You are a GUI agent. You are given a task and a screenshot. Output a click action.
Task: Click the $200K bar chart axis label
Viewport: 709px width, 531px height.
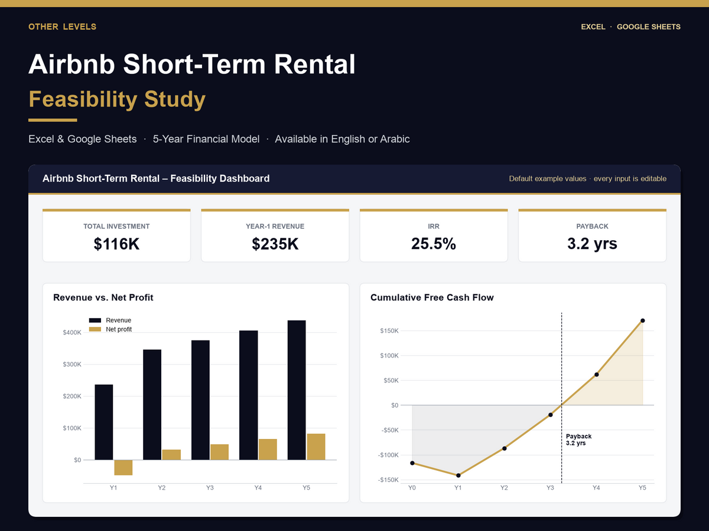(x=72, y=396)
